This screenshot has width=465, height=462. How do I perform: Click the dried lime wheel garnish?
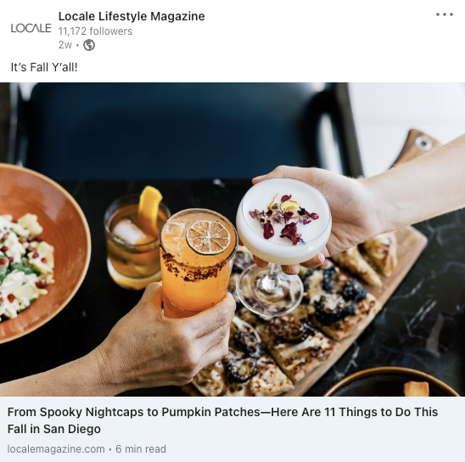click(x=208, y=237)
